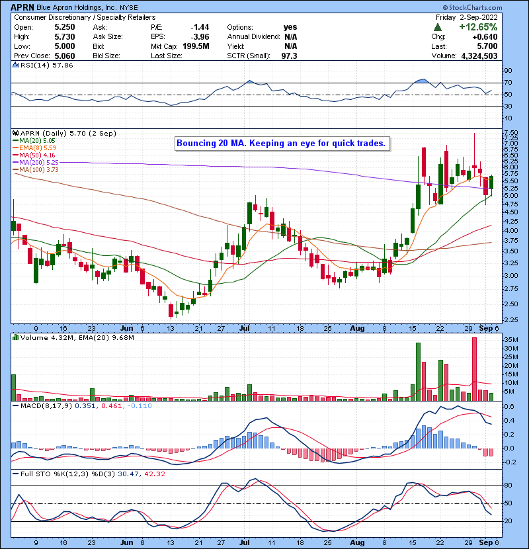This screenshot has height=549, width=529.
Task: Click the Volume panel legend icon
Action: pyautogui.click(x=15, y=337)
